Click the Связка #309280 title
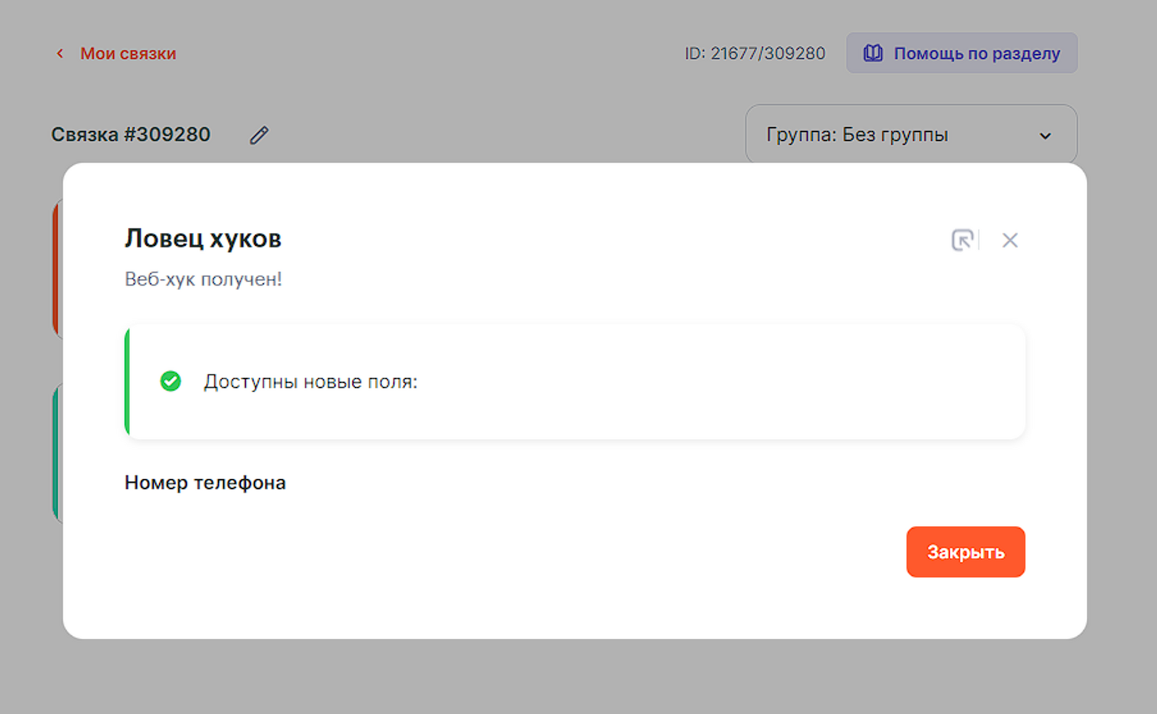1157x714 pixels. pos(131,135)
